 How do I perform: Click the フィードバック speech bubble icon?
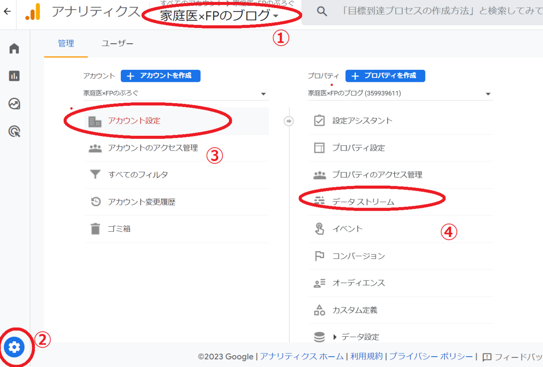(x=487, y=357)
